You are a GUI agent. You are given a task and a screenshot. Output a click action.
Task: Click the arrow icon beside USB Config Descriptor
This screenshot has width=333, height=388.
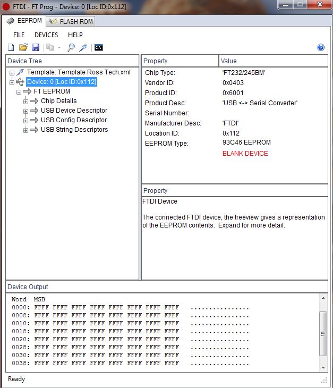pos(34,120)
